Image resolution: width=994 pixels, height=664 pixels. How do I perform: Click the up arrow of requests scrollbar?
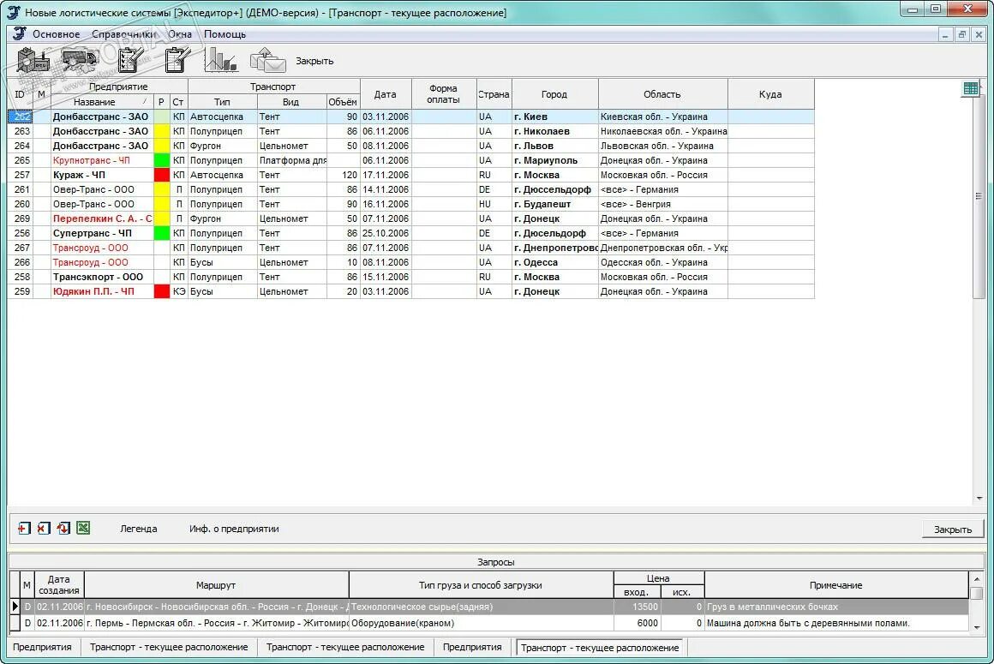[x=977, y=579]
